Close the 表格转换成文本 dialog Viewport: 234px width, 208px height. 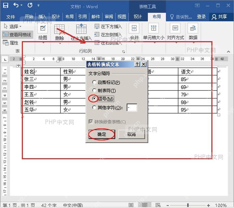coord(144,64)
